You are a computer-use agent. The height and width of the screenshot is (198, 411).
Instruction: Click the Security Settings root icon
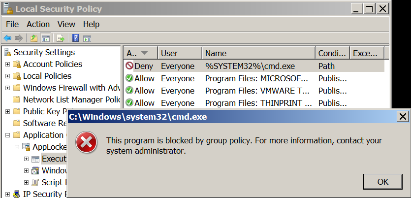(8, 52)
